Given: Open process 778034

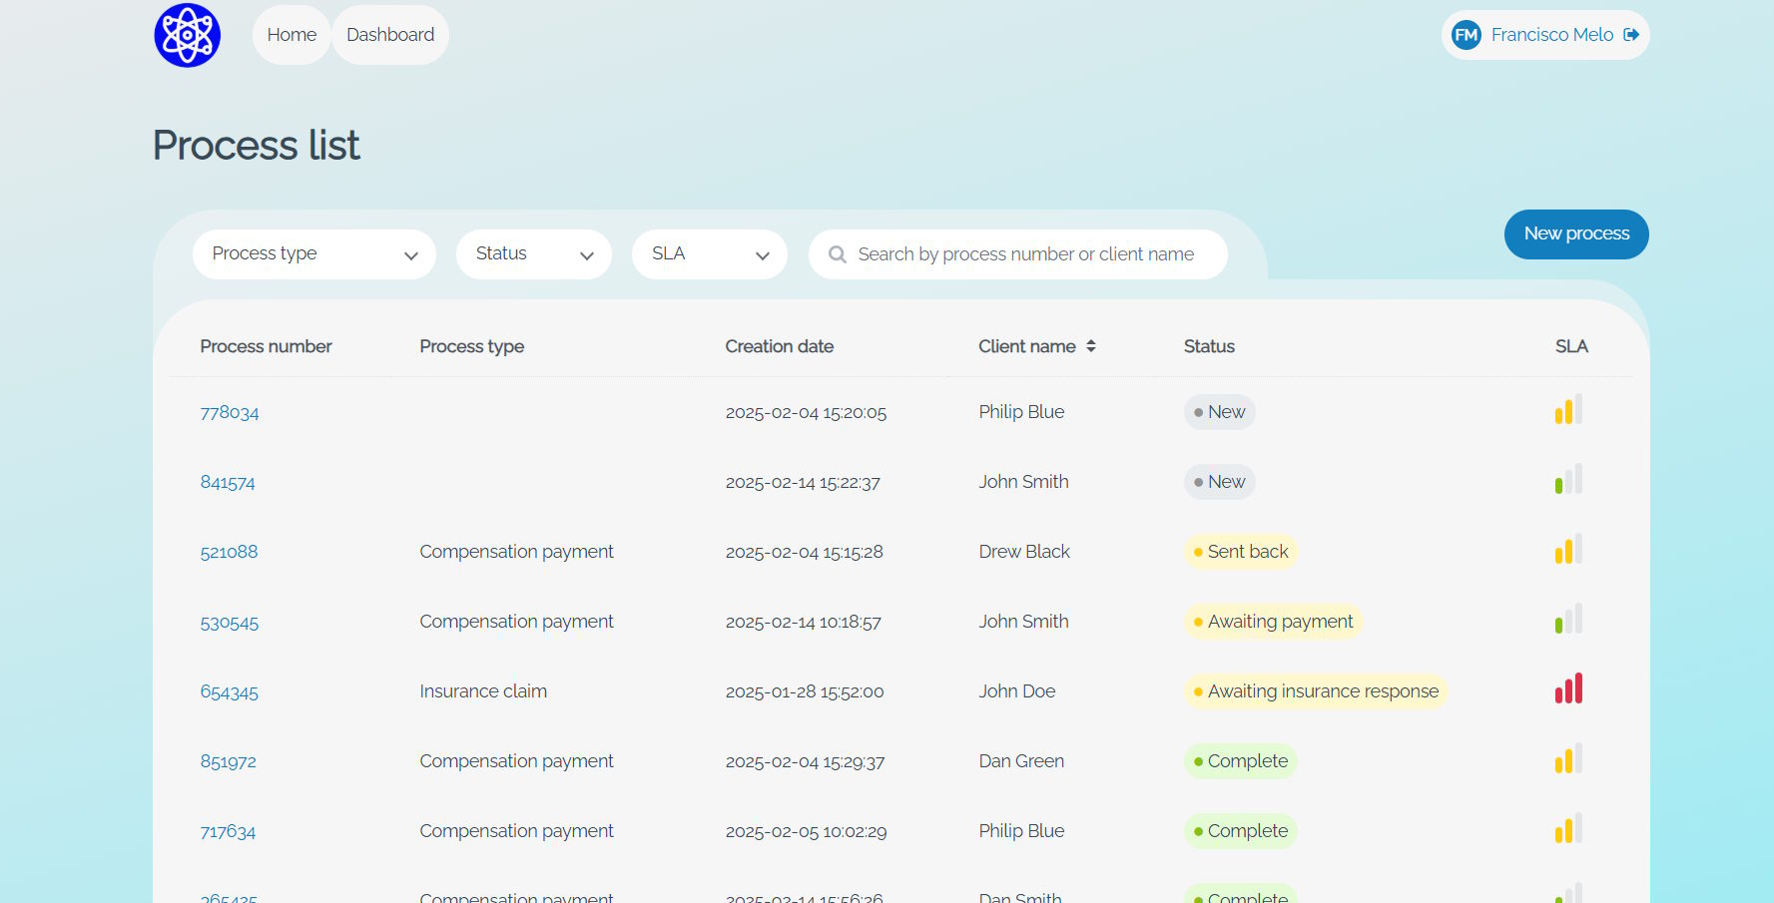Looking at the screenshot, I should (x=229, y=411).
